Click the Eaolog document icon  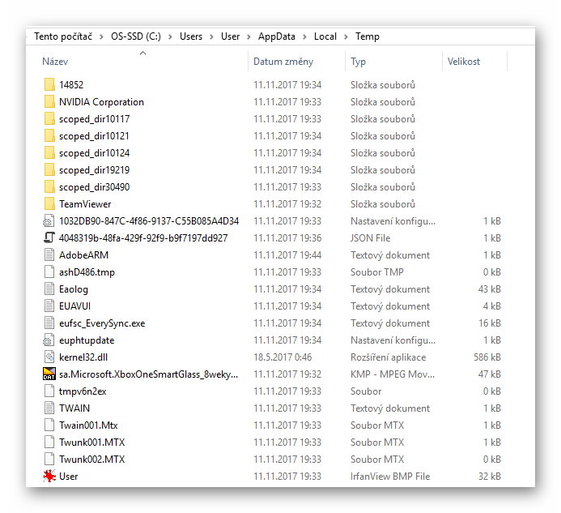coord(49,289)
